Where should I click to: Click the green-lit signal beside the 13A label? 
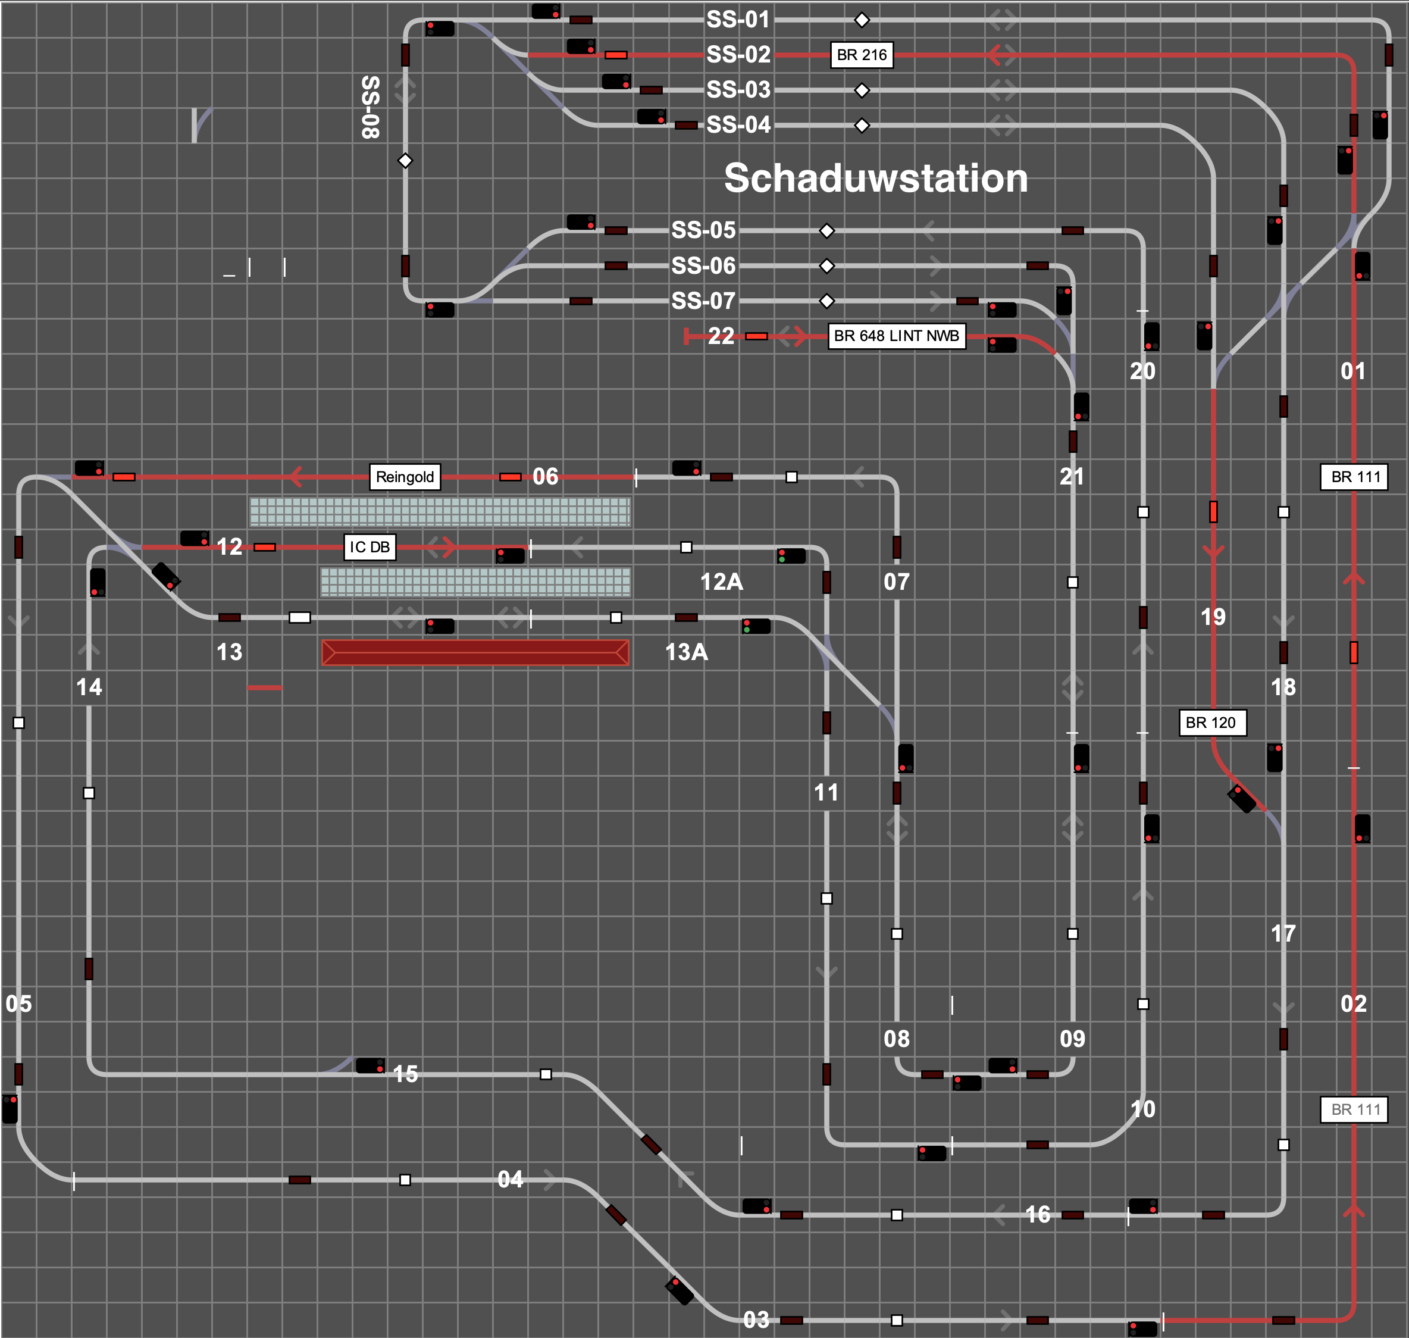click(x=756, y=626)
